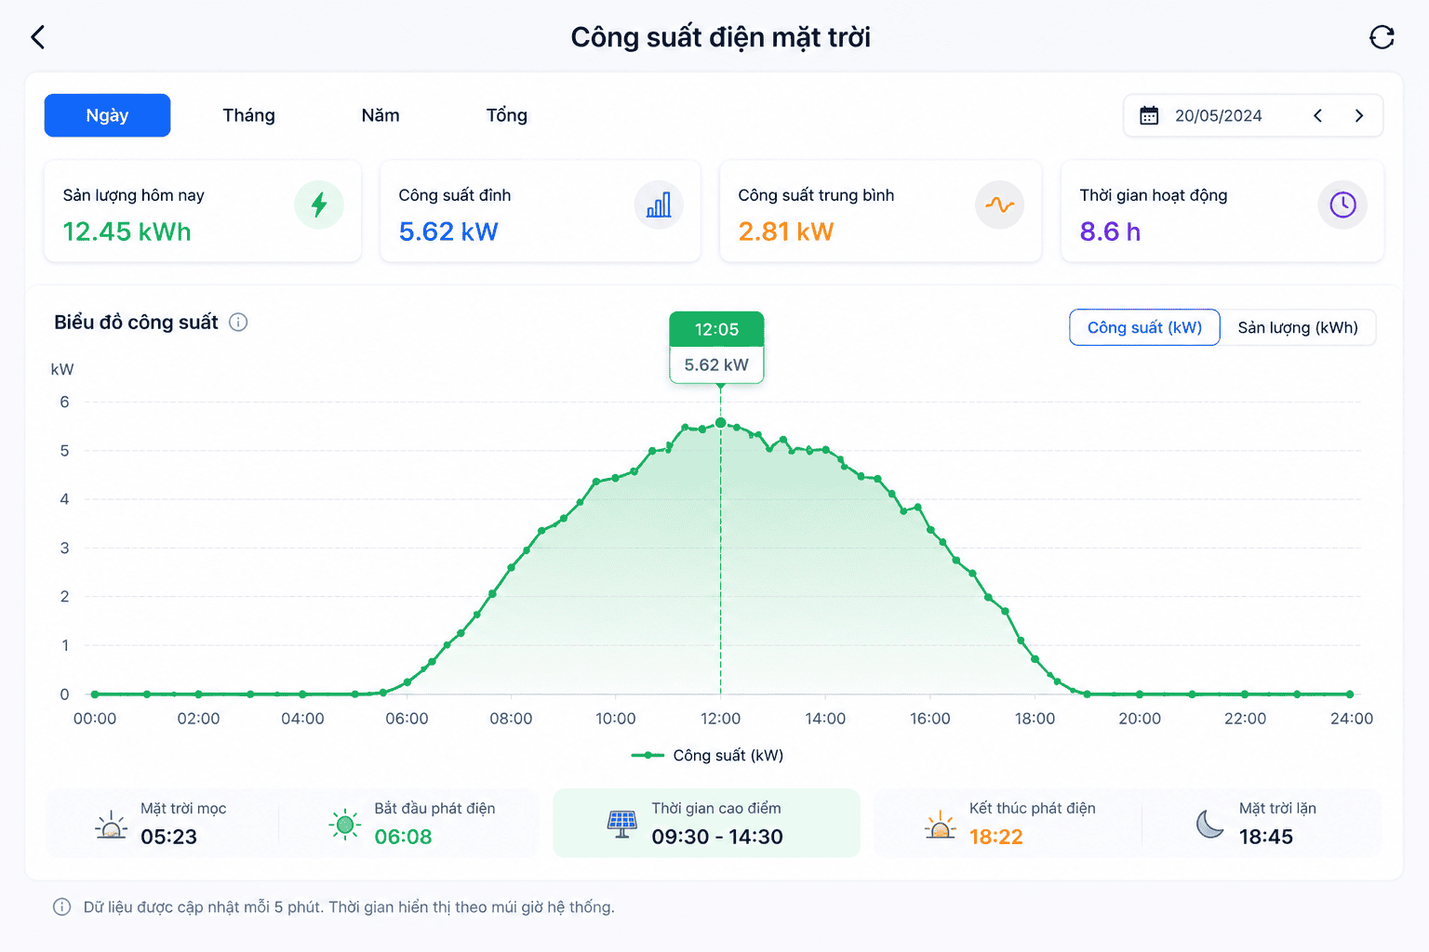
Task: Show info about Biểu đồ công suất
Action: pos(238,323)
